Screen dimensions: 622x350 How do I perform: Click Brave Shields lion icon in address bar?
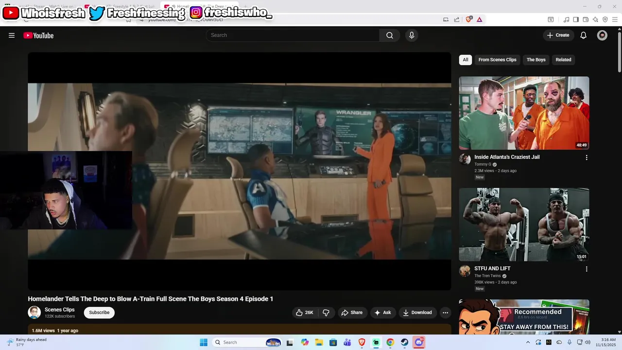pos(469,19)
